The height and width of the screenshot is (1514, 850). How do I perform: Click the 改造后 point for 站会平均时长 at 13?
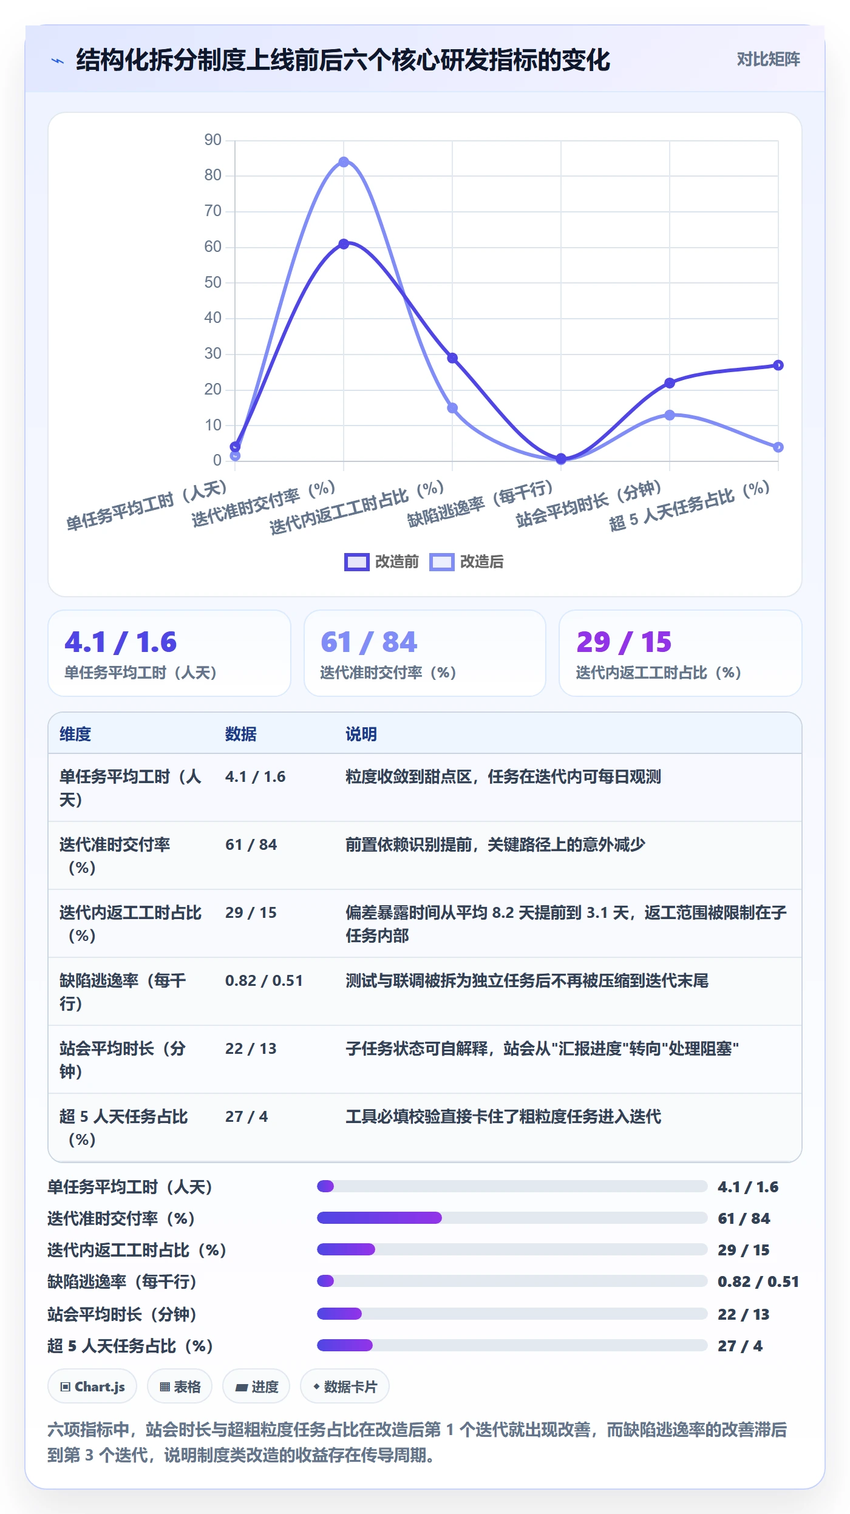point(670,415)
